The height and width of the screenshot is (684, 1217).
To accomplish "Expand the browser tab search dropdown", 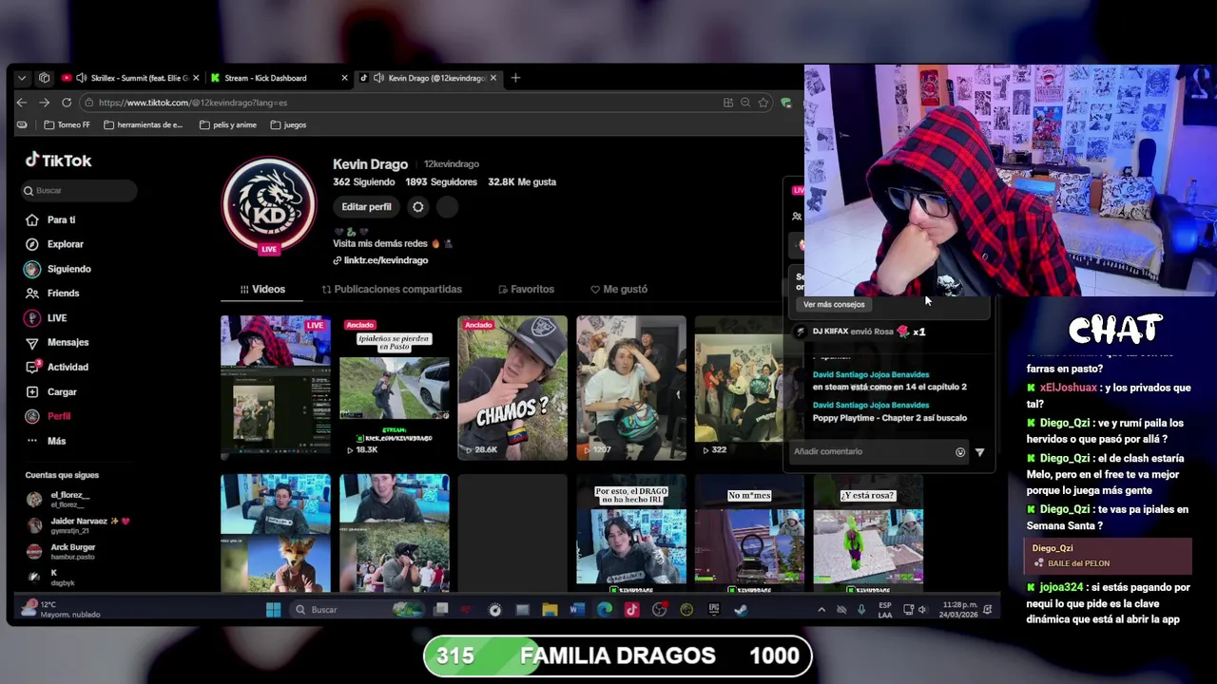I will click(22, 78).
